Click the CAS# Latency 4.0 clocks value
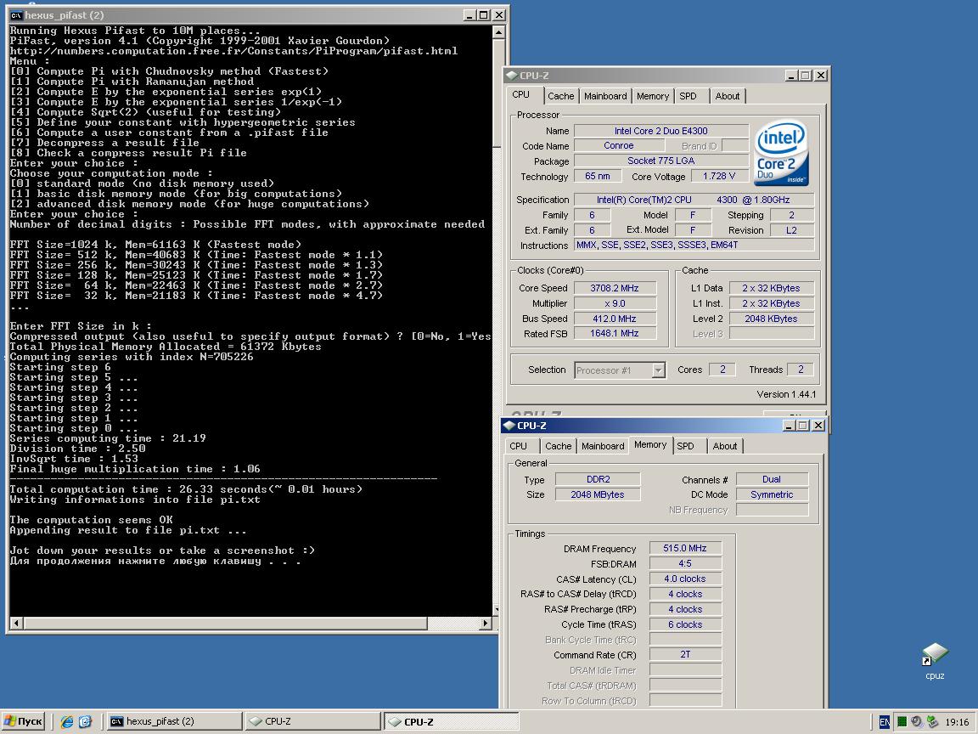 [x=685, y=579]
